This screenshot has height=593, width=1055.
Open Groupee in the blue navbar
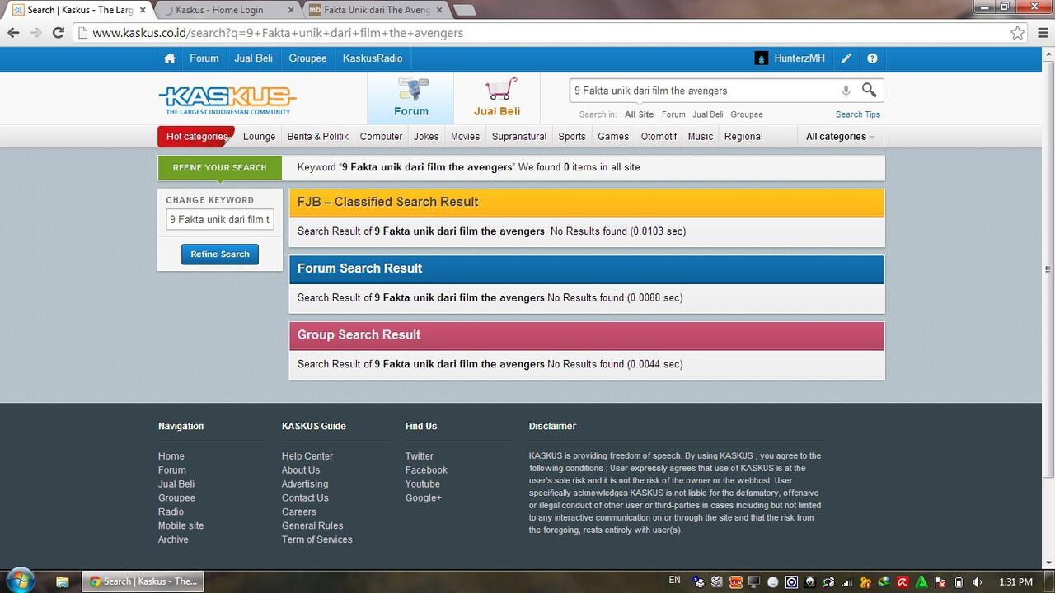(x=307, y=58)
